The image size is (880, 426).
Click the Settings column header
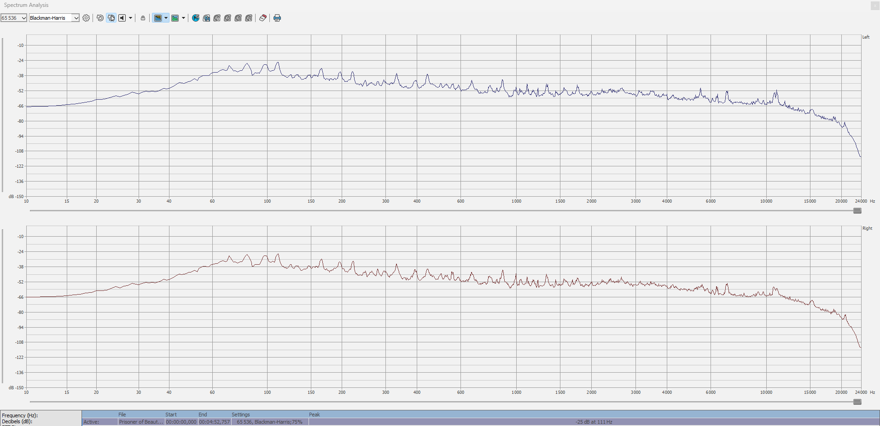(x=241, y=415)
